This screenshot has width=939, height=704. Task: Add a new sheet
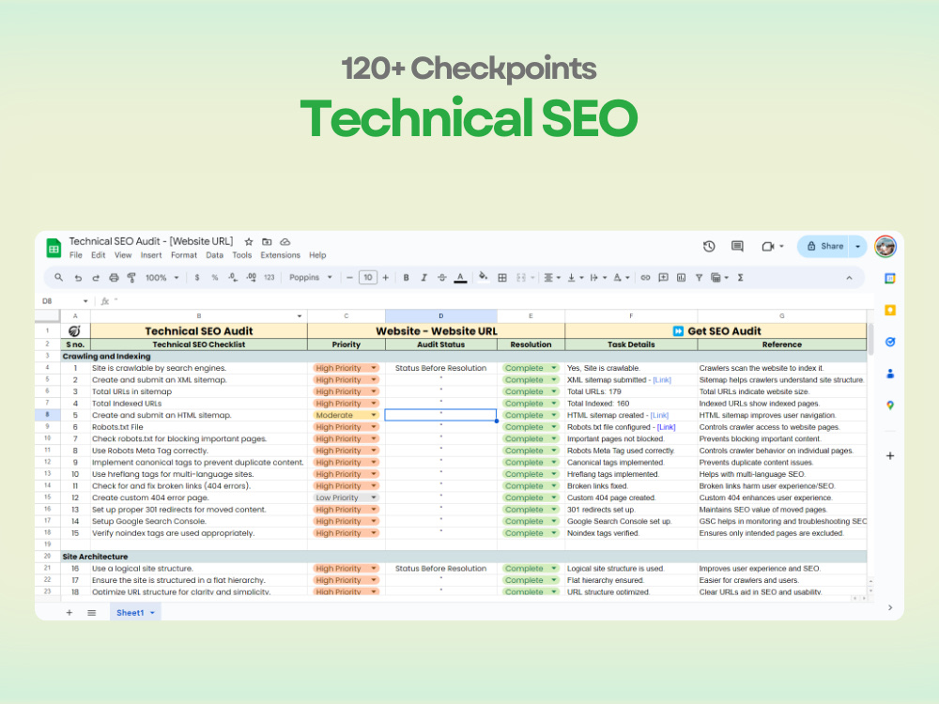pos(69,612)
